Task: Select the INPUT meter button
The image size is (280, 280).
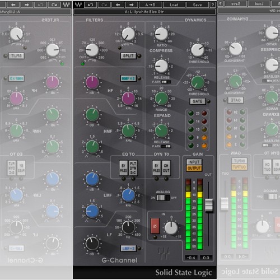Action: 194,162
